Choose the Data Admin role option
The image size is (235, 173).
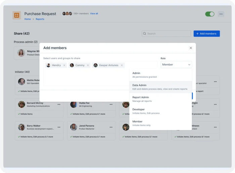tap(160, 87)
